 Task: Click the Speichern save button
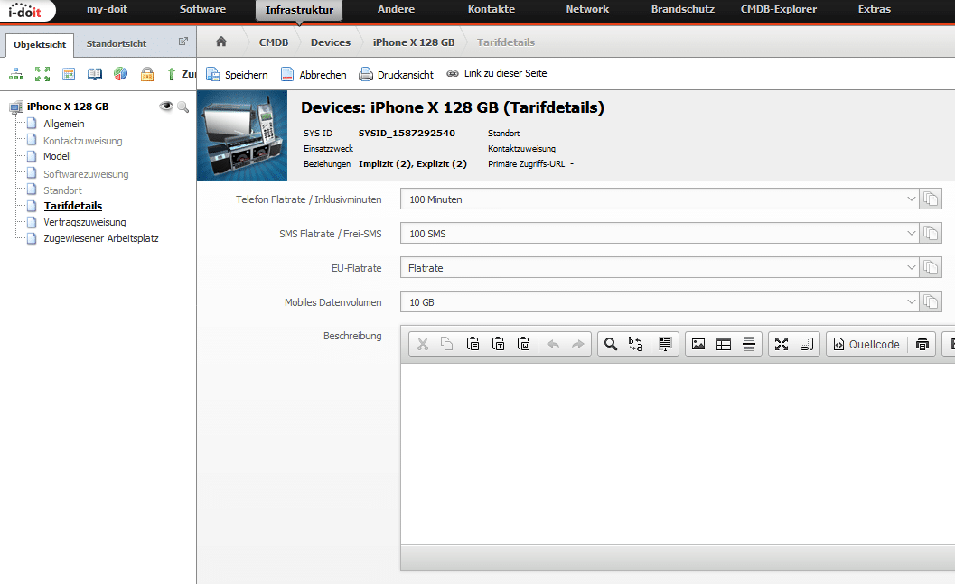tap(237, 74)
